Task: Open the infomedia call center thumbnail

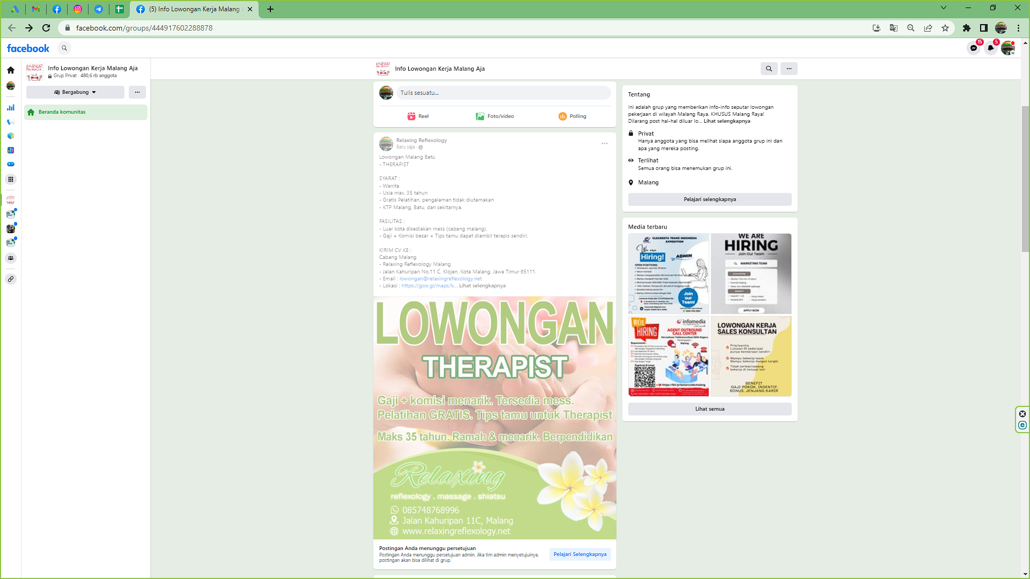Action: coord(668,356)
